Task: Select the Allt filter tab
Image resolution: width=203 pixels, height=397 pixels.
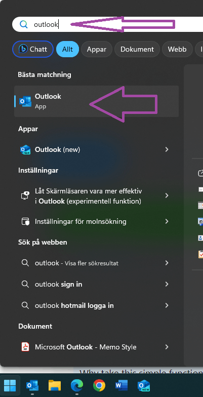Action: 68,49
